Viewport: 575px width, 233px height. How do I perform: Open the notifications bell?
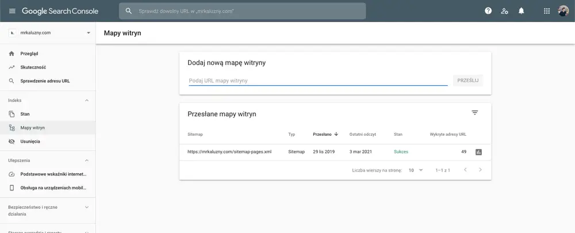pos(521,11)
